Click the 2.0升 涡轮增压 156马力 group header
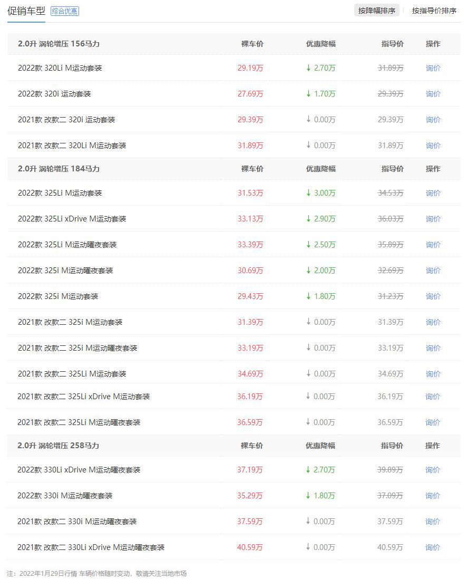Viewport: 468px width, 579px height. [58, 44]
